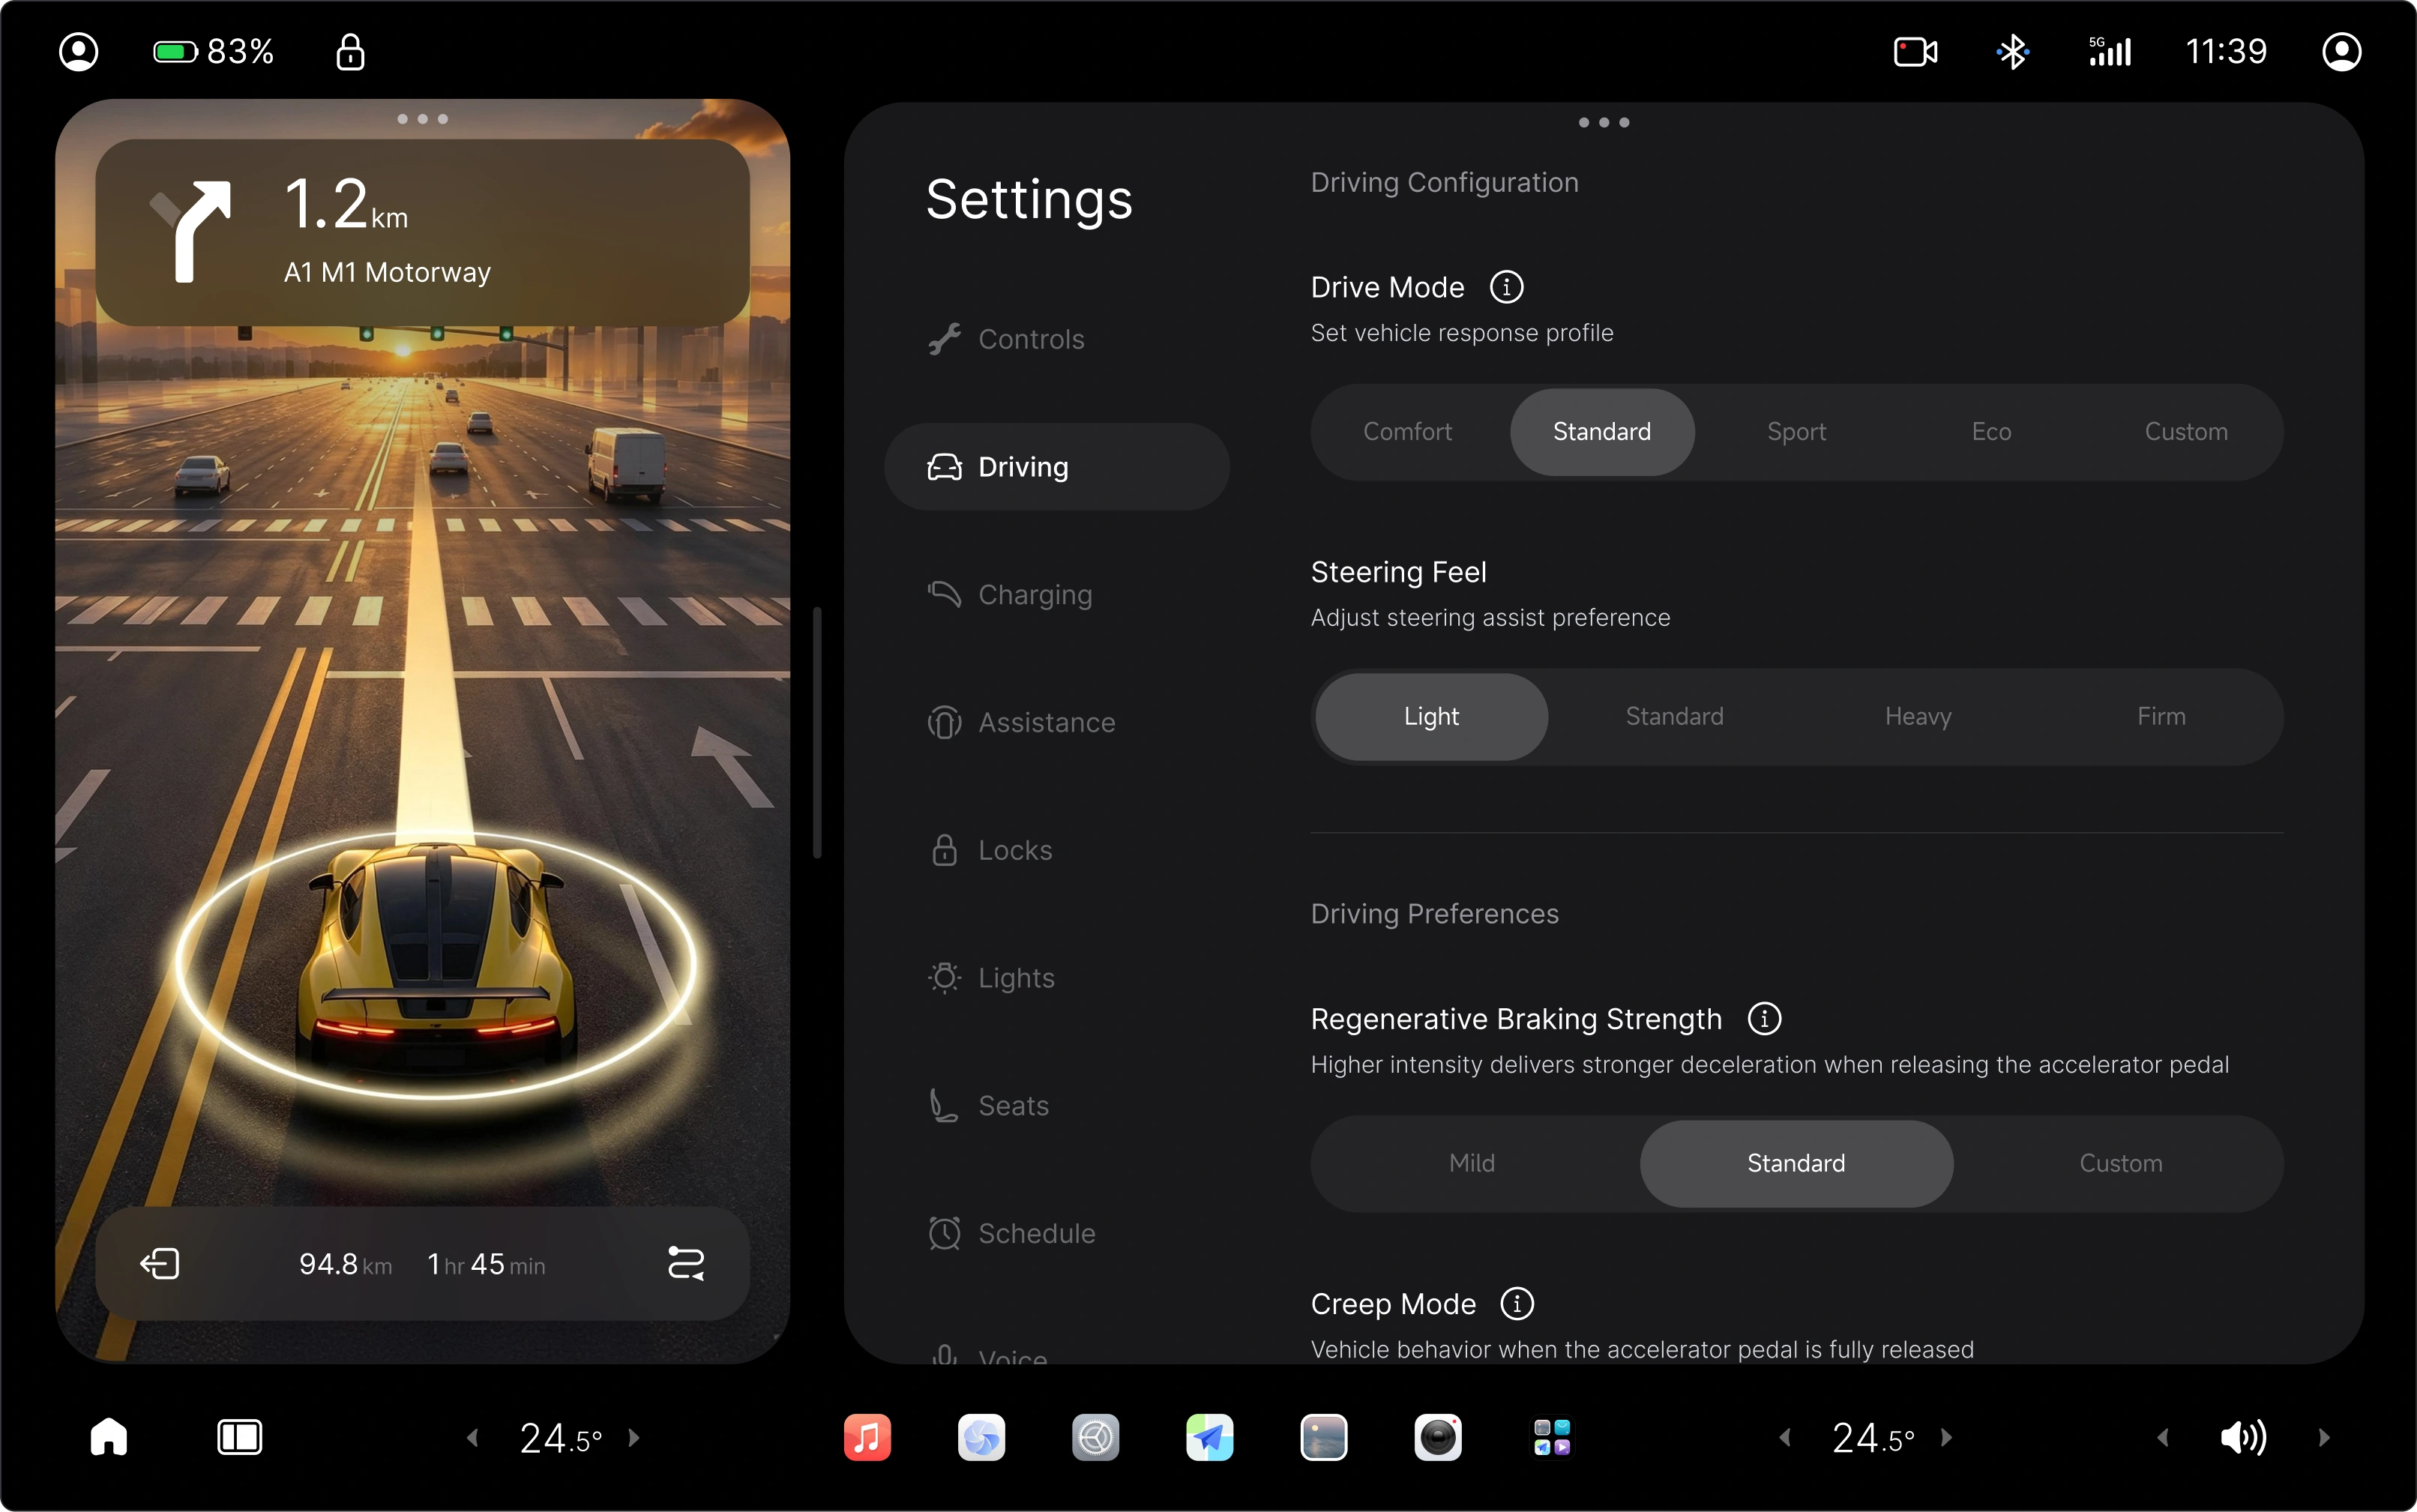
Task: Tap the 1.2 km turn instruction card
Action: 422,232
